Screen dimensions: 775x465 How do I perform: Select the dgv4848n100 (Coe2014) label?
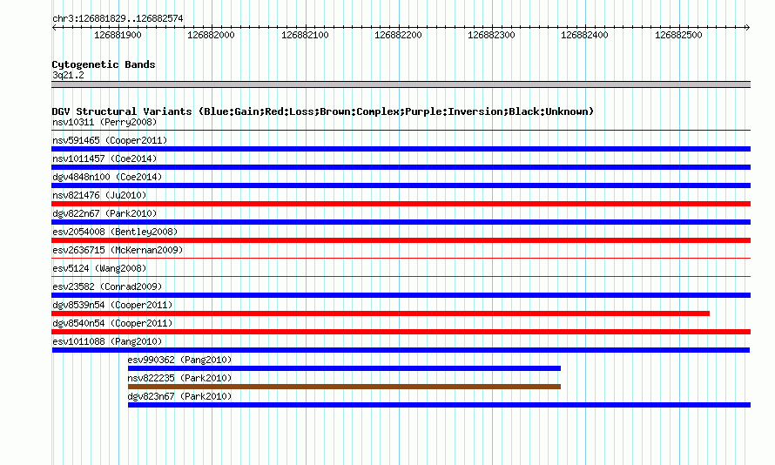[x=107, y=177]
